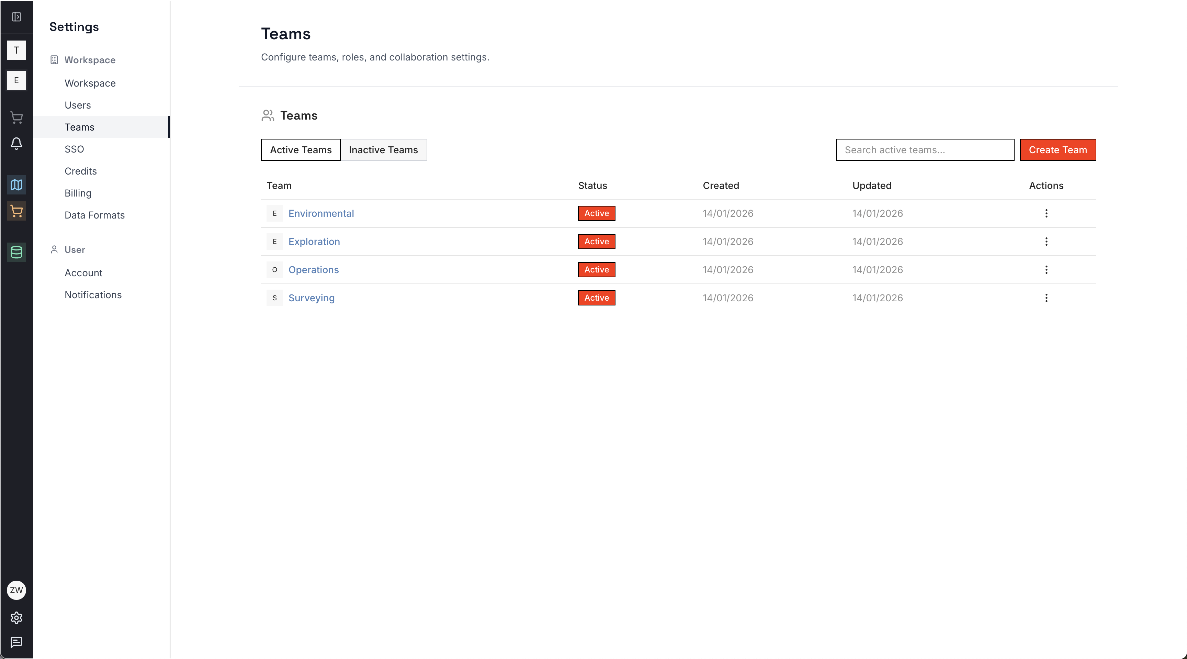Click the search active teams field
This screenshot has width=1187, height=659.
(x=924, y=150)
